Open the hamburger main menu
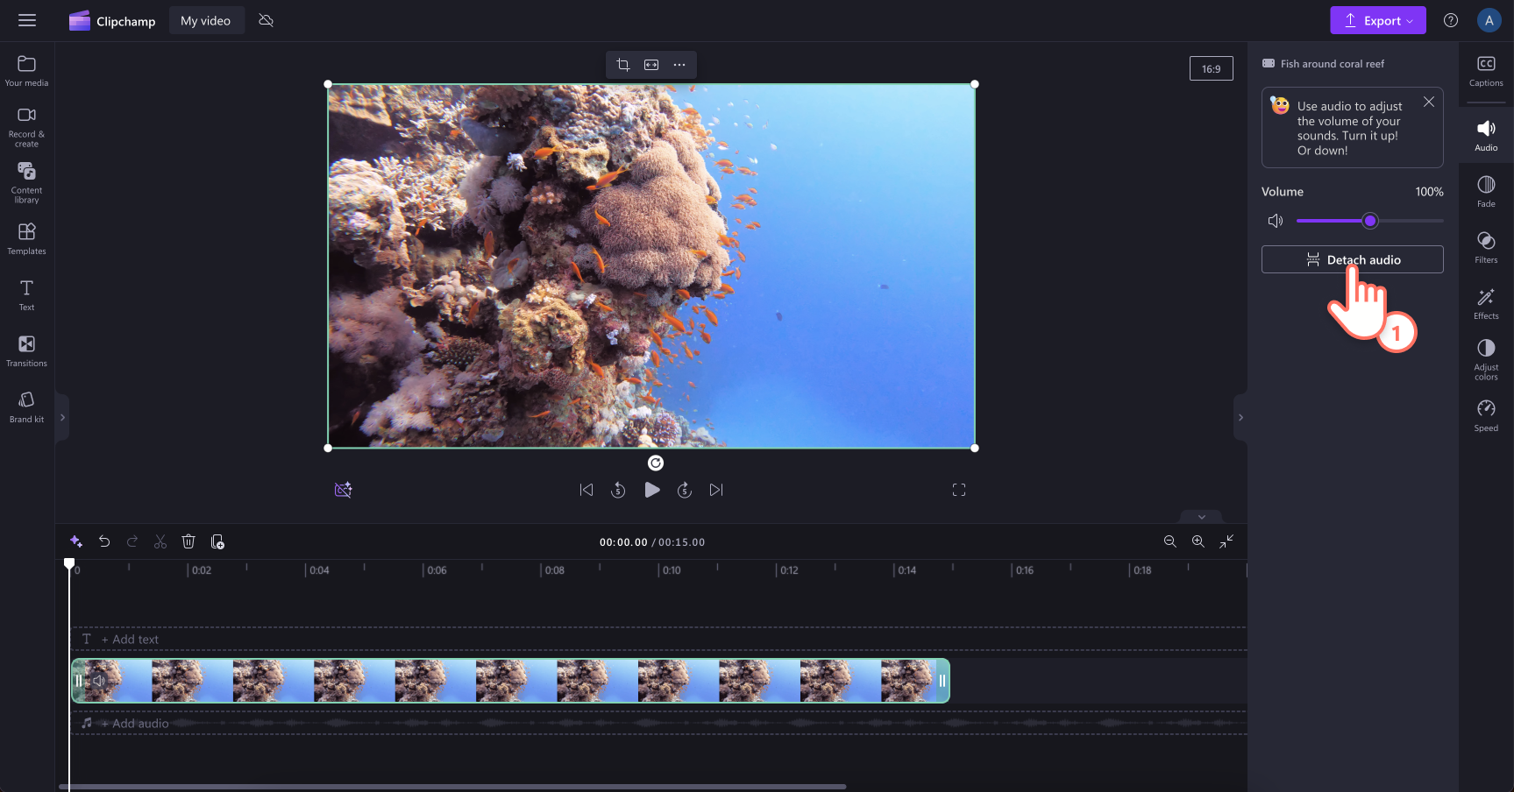Viewport: 1514px width, 792px height. tap(27, 20)
